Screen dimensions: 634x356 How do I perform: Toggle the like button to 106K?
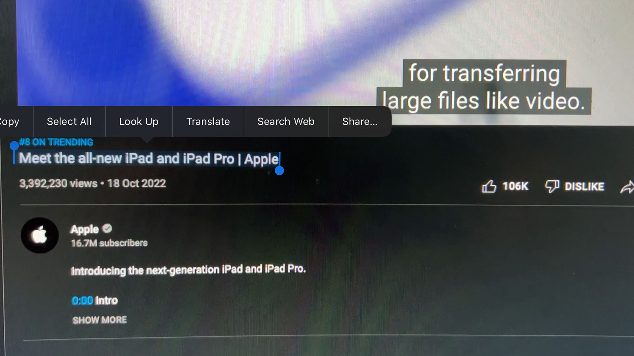click(487, 187)
